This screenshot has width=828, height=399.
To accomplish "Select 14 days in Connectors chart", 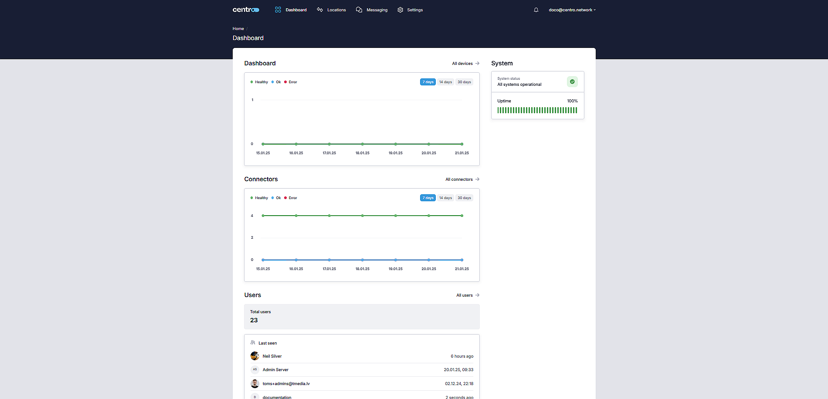I will point(445,198).
